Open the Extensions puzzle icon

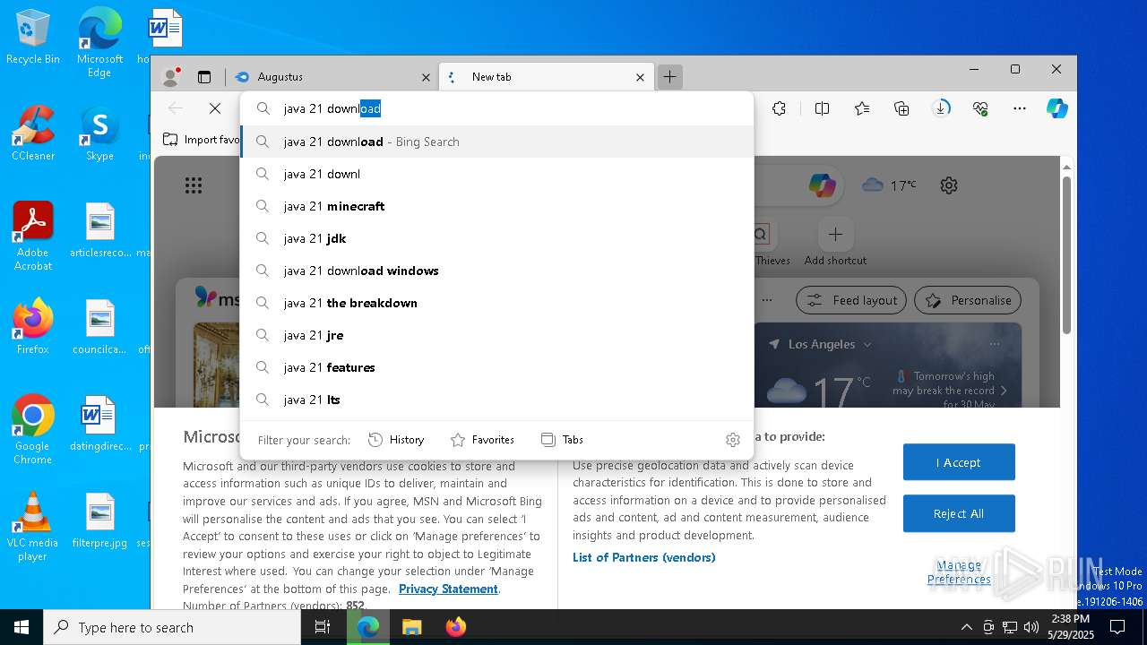point(780,108)
